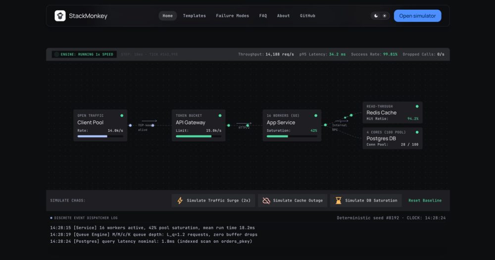Click the Client Pool green status dot
The height and width of the screenshot is (260, 495).
pyautogui.click(x=122, y=115)
